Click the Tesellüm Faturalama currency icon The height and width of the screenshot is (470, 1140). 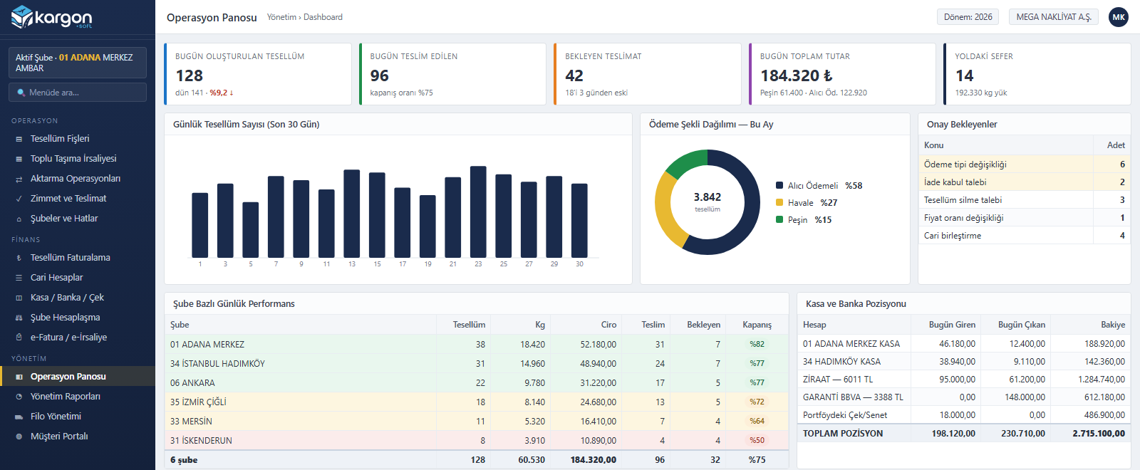[19, 258]
